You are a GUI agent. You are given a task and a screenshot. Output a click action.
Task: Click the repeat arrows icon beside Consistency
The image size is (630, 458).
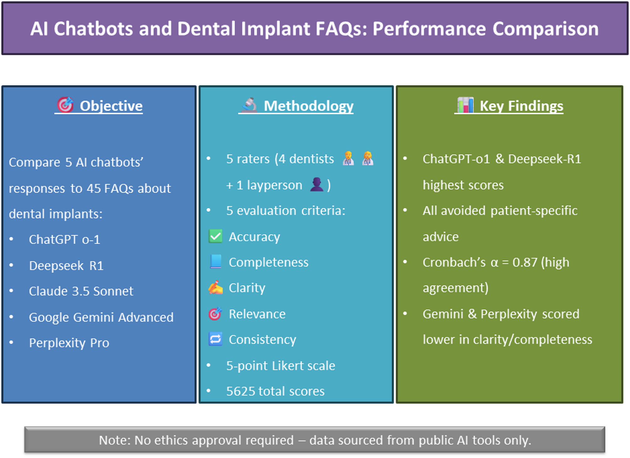[216, 339]
